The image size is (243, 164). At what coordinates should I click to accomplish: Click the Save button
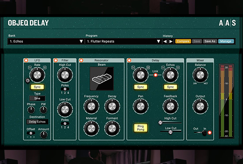click(197, 41)
